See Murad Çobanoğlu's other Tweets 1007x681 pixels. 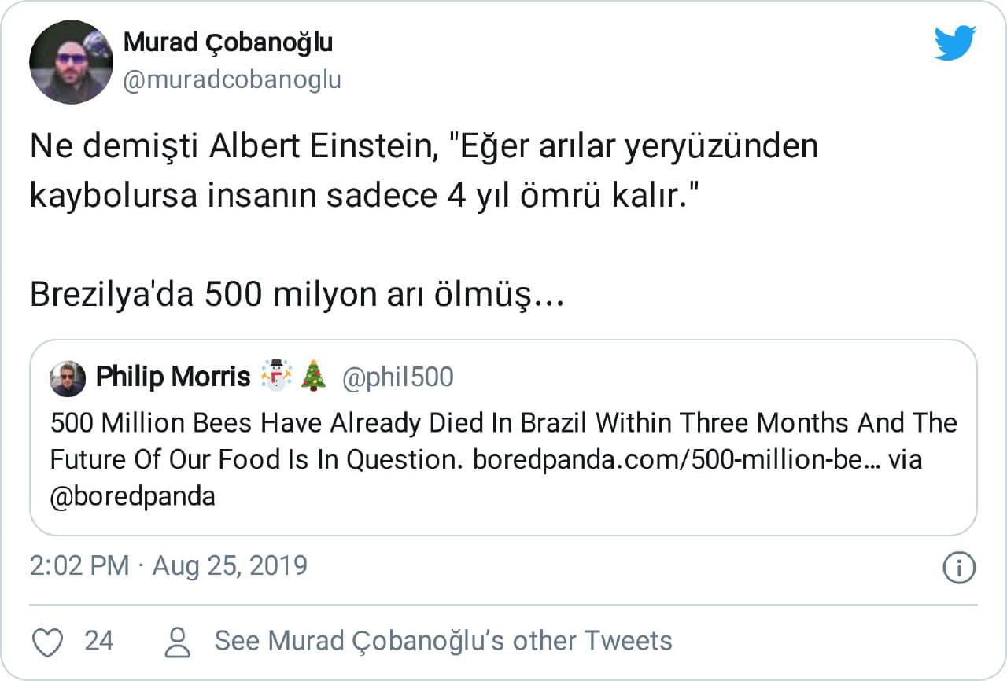444,641
